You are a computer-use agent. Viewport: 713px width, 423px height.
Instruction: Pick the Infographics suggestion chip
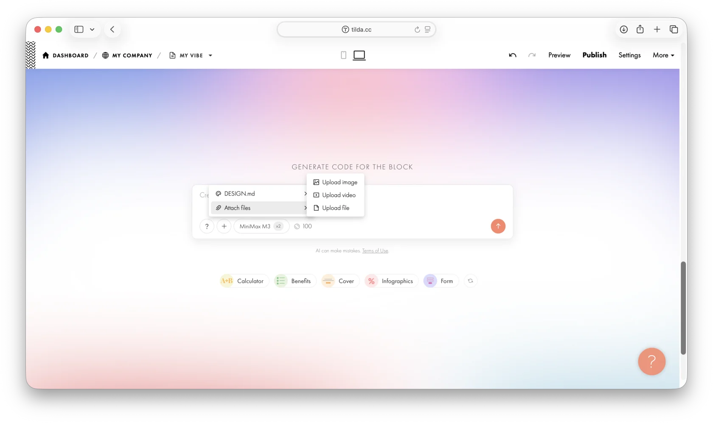(x=391, y=281)
